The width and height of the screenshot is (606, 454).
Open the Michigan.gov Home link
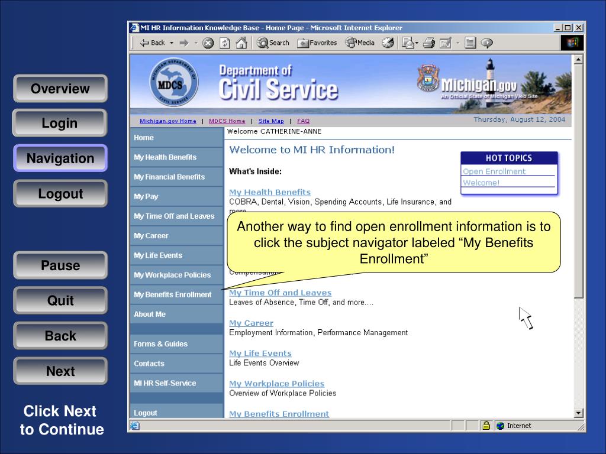[x=167, y=121]
